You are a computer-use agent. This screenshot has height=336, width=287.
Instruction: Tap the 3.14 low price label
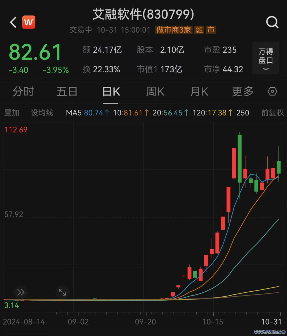(x=12, y=305)
